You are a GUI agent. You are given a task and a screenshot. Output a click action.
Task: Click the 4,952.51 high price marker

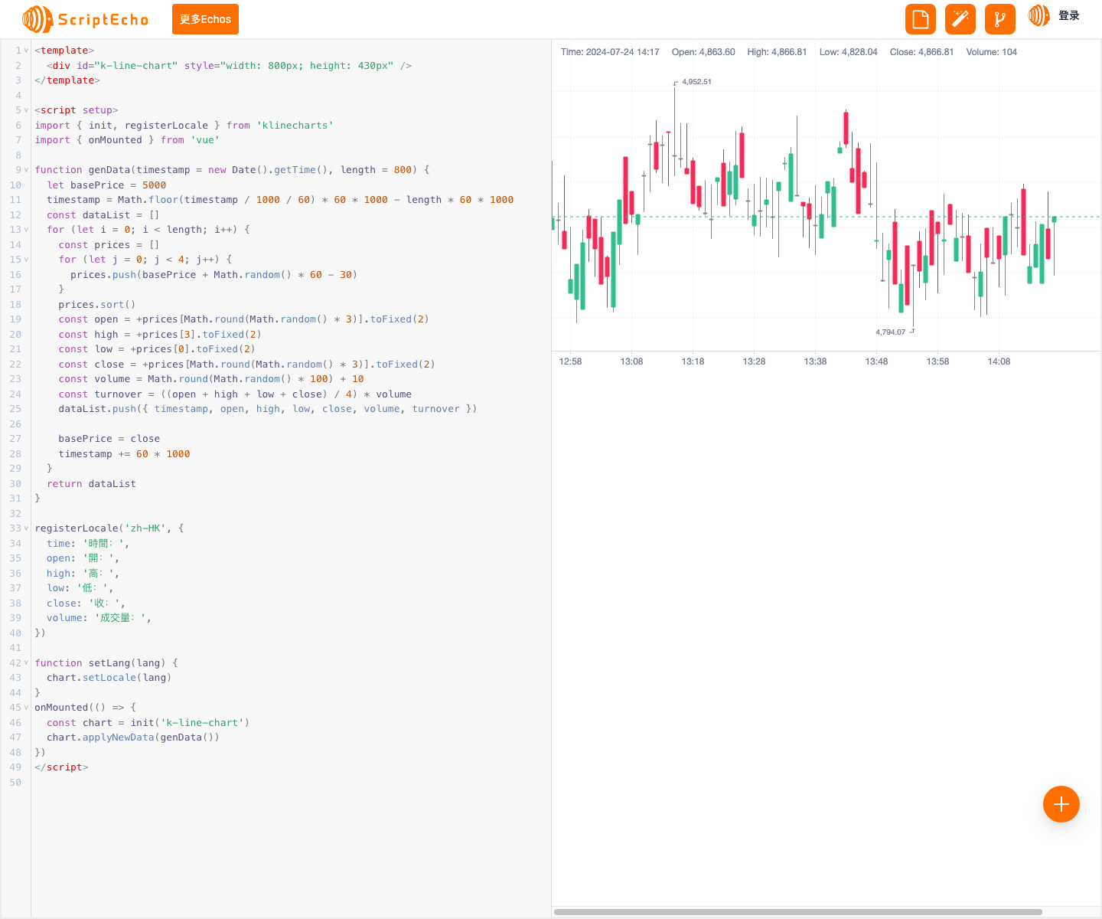[696, 82]
